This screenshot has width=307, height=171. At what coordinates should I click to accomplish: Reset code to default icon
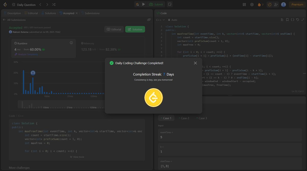coord(298,20)
